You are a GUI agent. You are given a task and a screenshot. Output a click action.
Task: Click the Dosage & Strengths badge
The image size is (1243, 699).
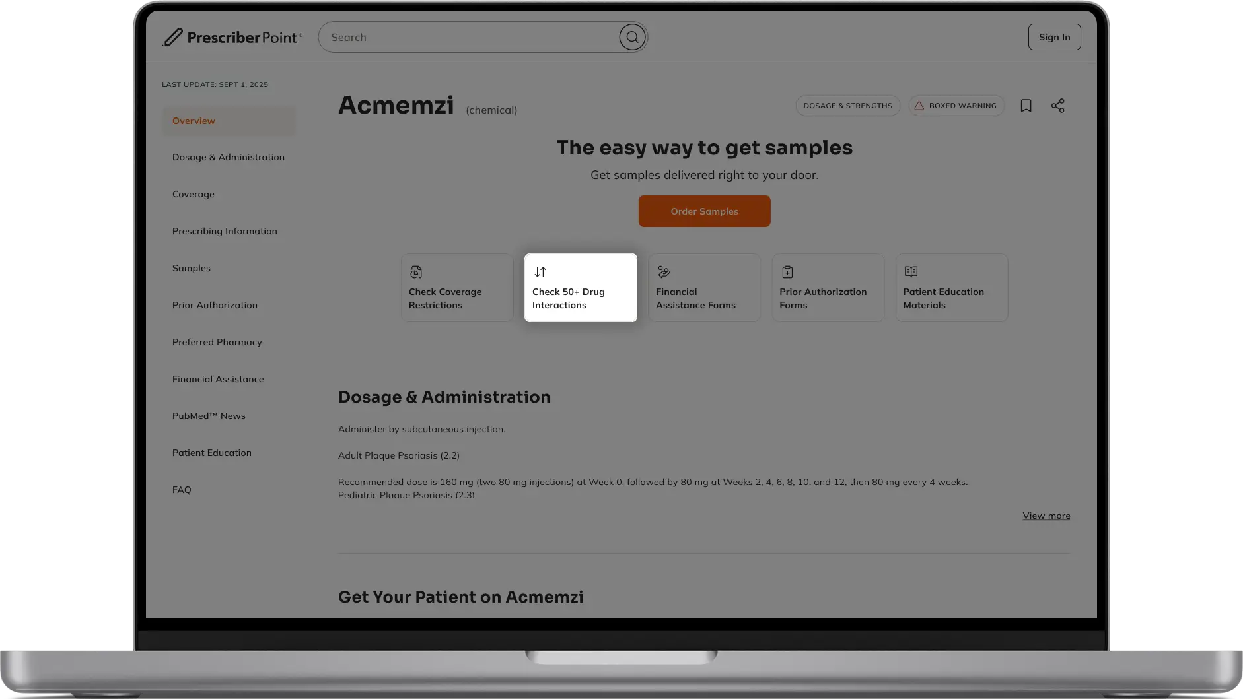(847, 106)
